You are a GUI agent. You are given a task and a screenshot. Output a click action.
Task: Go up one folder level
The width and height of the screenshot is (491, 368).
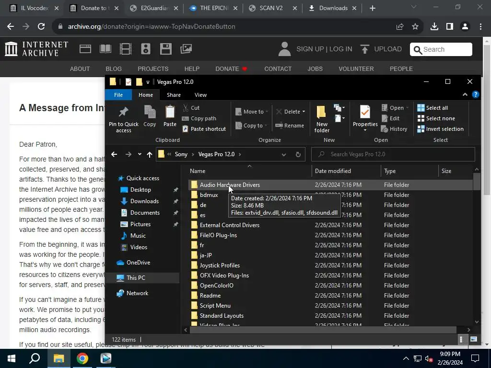click(x=150, y=154)
